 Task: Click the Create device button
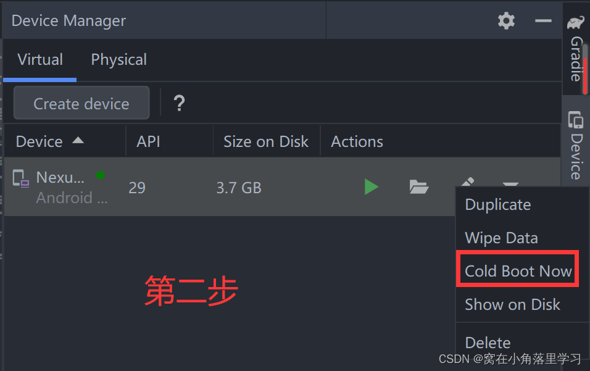pos(81,102)
